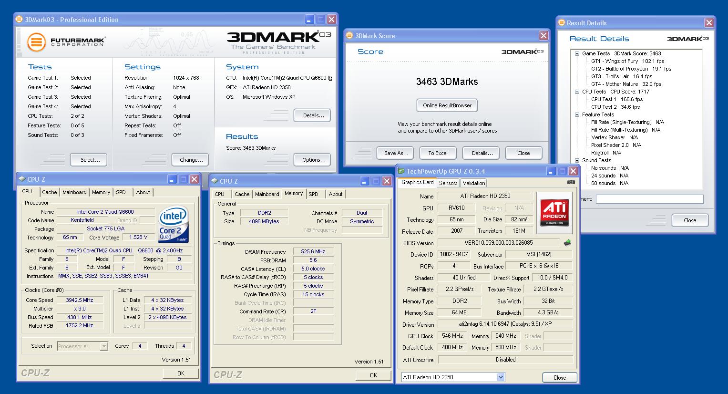
Task: Click the Select... button under Tests
Action: [x=89, y=160]
